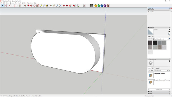The width and height of the screenshot is (172, 97).
Task: Select the Rectangle shape tool
Action: [x=20, y=5]
